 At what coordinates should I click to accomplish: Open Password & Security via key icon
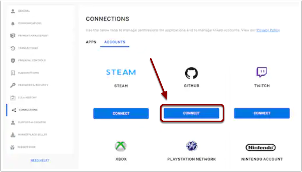click(x=13, y=85)
